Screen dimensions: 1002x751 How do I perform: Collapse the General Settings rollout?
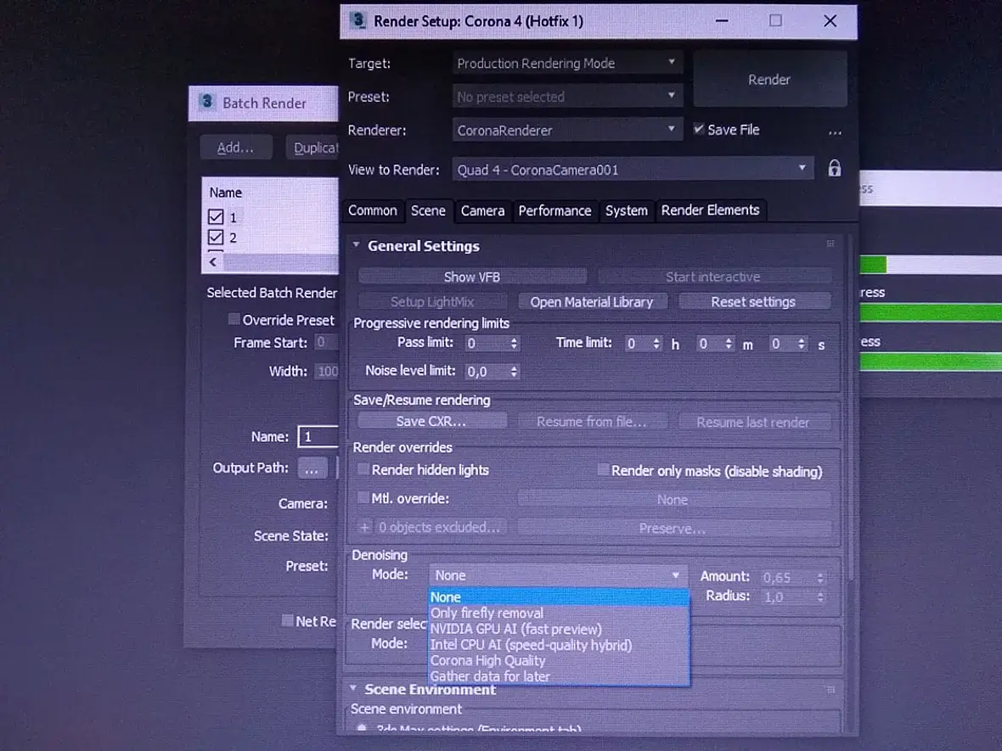pos(356,244)
